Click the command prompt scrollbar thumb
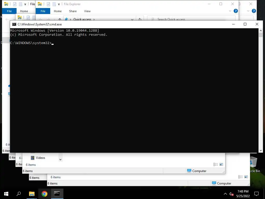The image size is (265, 199). coord(261,35)
